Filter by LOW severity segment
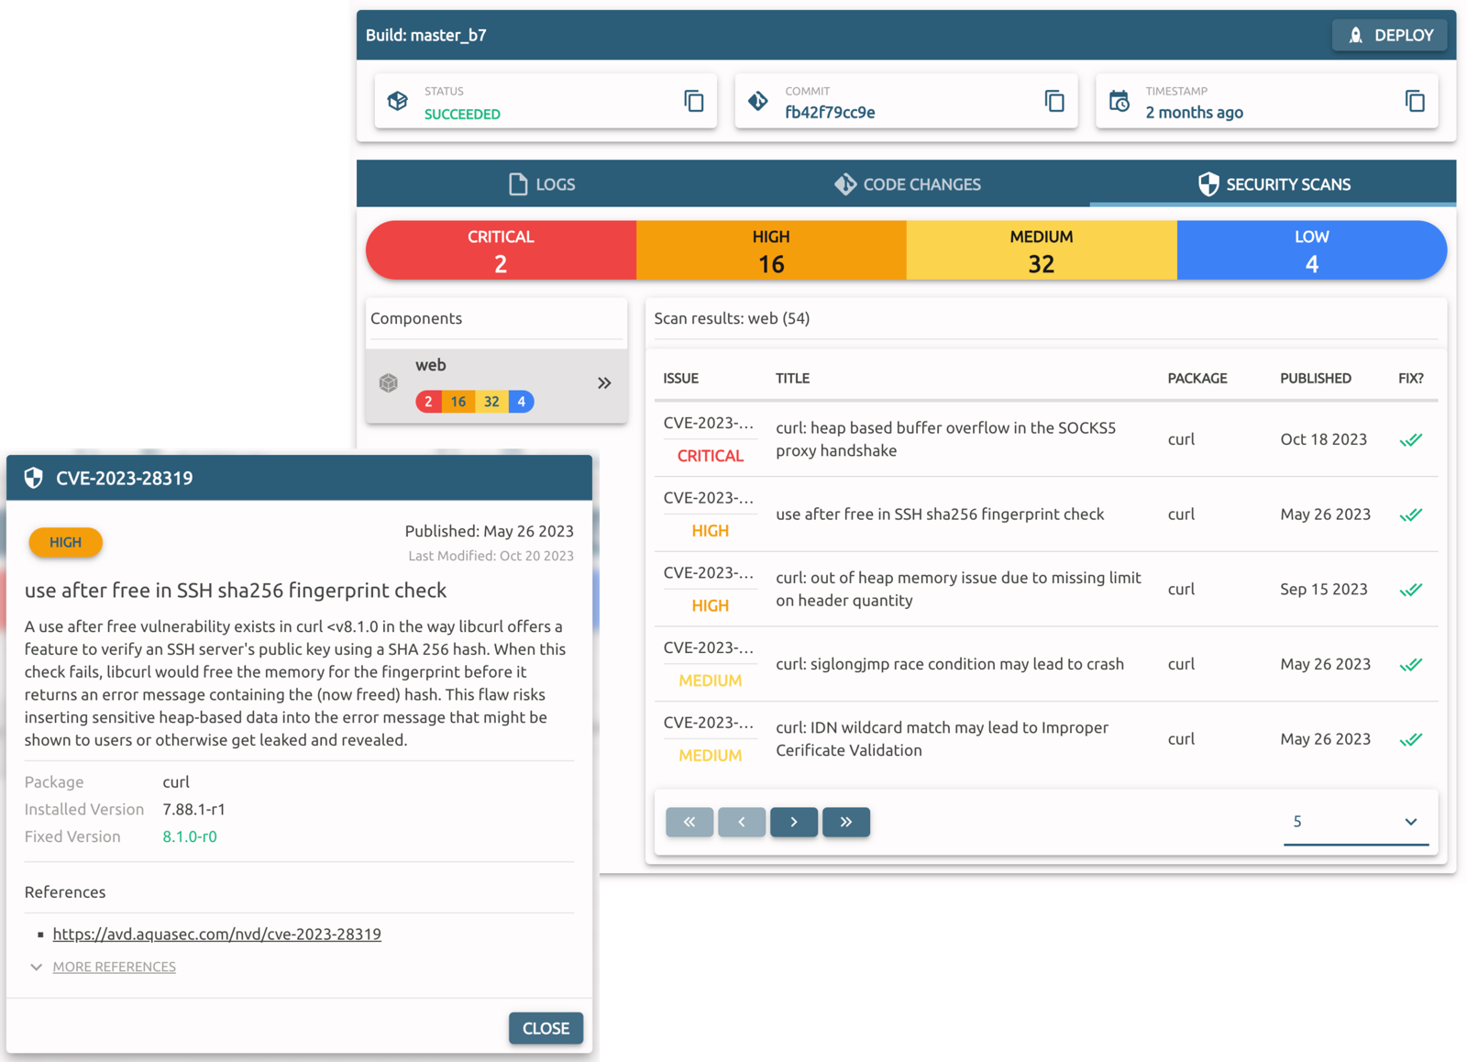This screenshot has width=1467, height=1062. (x=1312, y=250)
